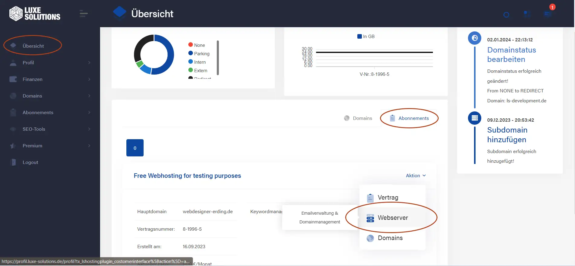575x266 pixels.
Task: Expand the Domains sidebar submenu chevron
Action: point(89,96)
